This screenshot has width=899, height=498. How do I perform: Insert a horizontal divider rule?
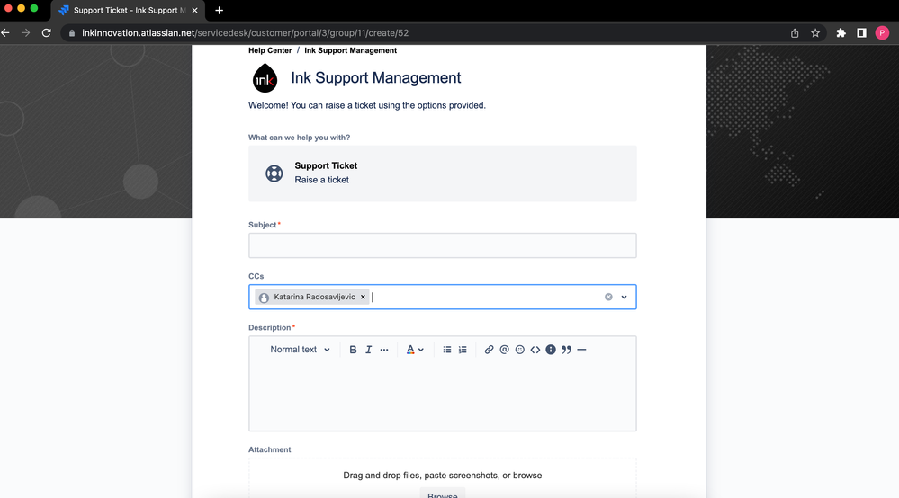(x=582, y=350)
